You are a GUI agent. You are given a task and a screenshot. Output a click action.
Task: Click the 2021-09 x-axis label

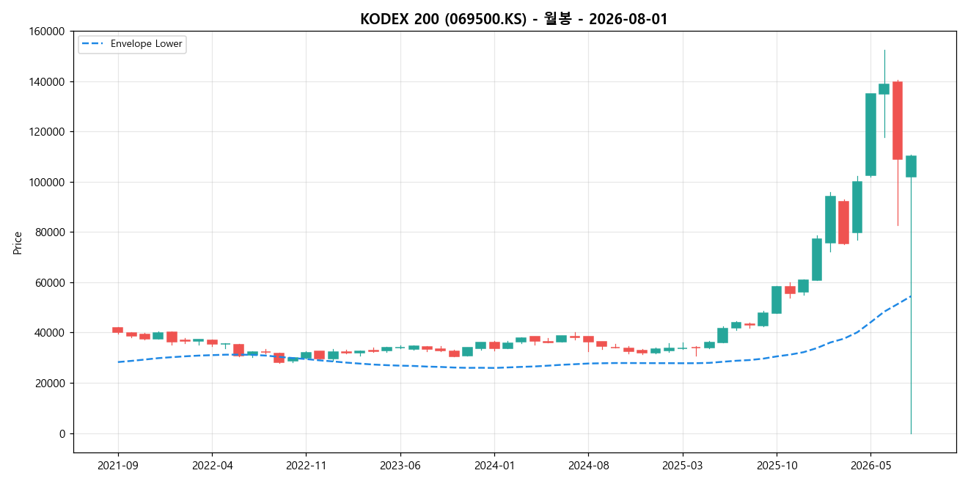118,465
